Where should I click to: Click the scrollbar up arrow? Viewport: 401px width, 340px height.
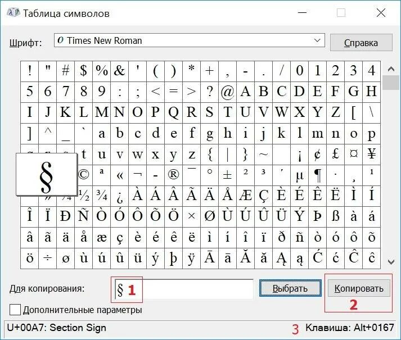point(391,69)
